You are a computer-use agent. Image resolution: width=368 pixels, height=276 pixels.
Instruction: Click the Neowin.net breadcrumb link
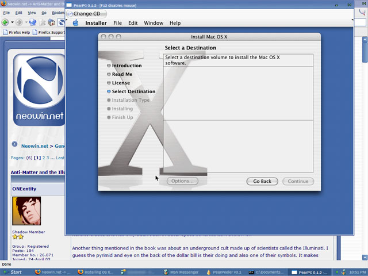pyautogui.click(x=34, y=146)
